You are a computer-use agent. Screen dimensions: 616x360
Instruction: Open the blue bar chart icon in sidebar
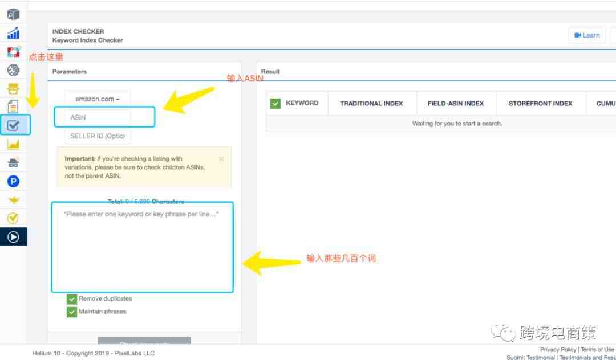coord(13,32)
